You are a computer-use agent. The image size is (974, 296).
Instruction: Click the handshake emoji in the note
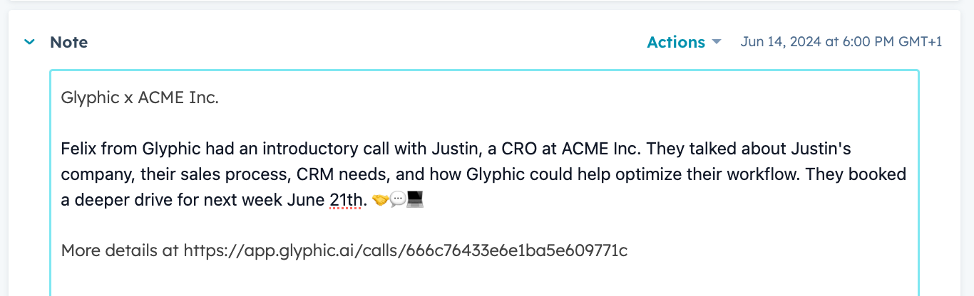click(380, 201)
